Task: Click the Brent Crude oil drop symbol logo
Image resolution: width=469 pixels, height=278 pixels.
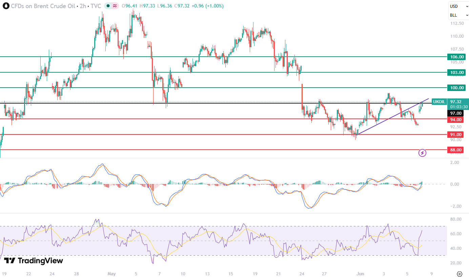Action: pyautogui.click(x=6, y=6)
